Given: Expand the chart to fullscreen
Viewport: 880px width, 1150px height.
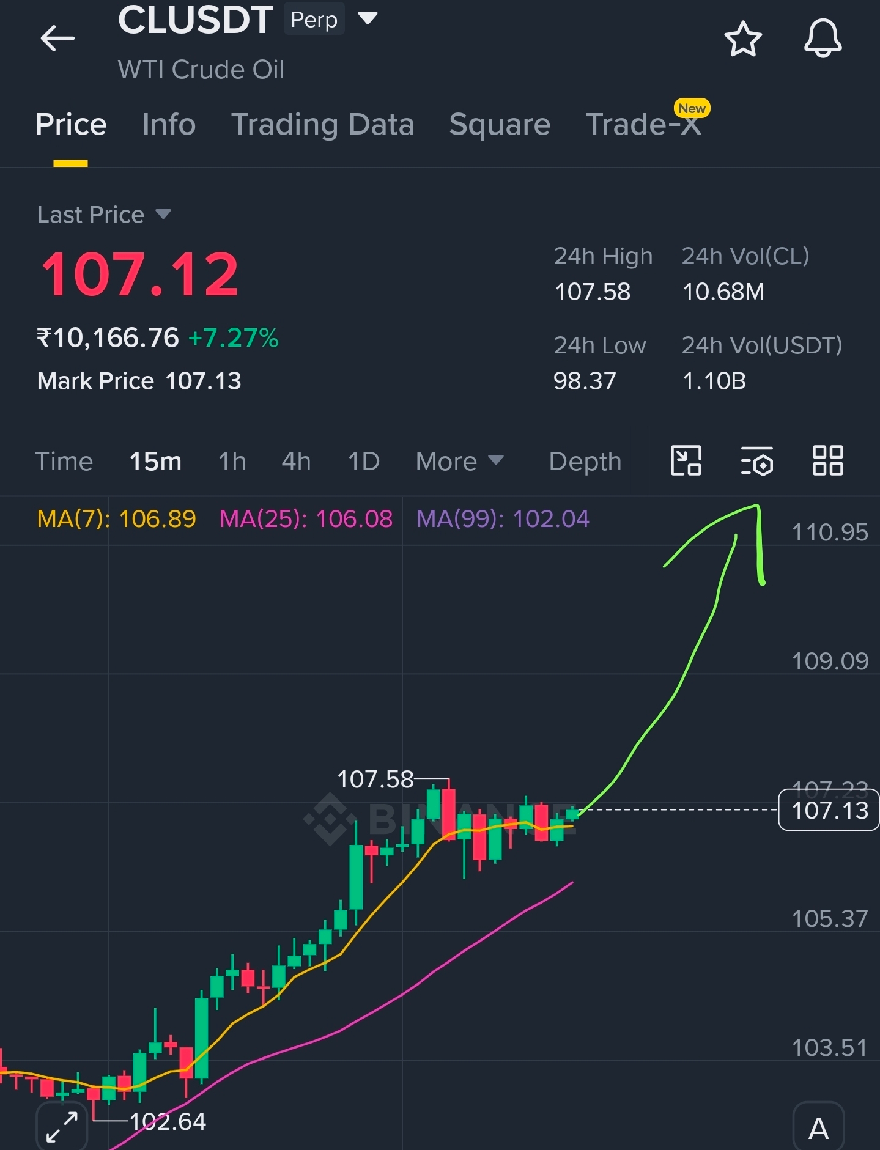Looking at the screenshot, I should 62,1127.
